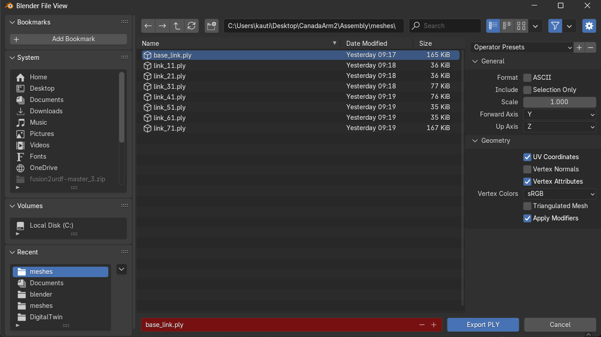Select link_41.ply in file list
This screenshot has width=601, height=337.
coord(170,97)
